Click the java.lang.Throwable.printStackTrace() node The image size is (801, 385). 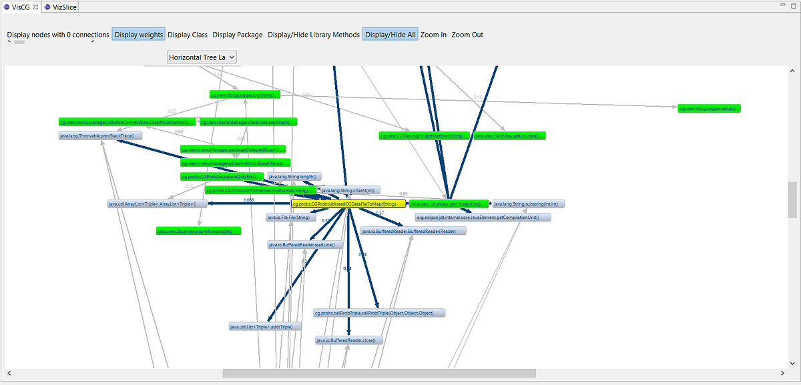coord(100,135)
